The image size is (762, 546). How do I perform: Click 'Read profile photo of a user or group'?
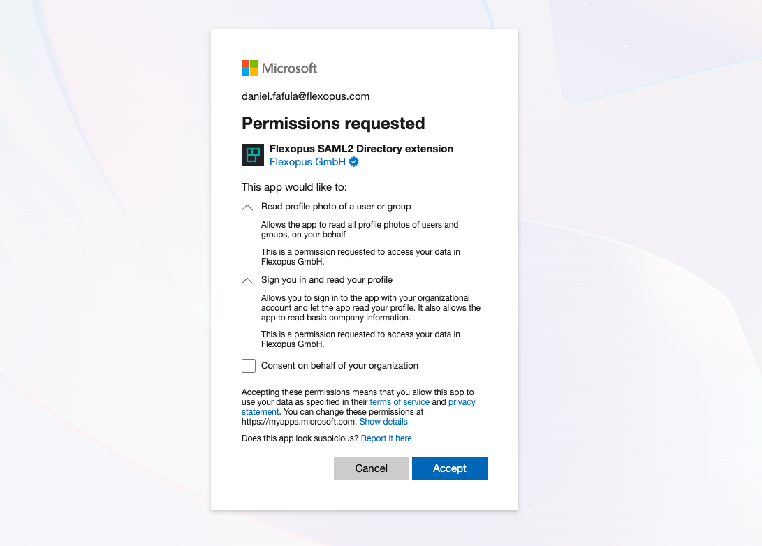336,207
